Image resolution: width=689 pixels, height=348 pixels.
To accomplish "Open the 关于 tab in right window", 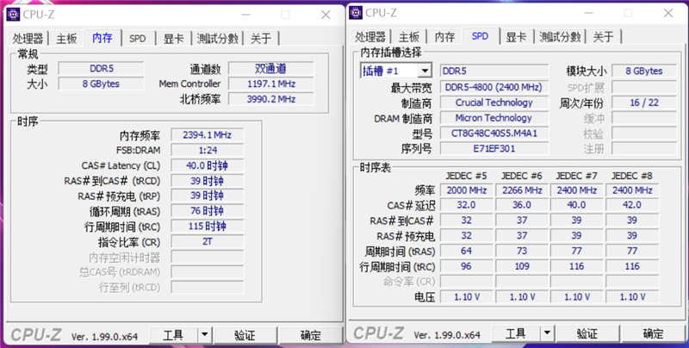I will (604, 36).
